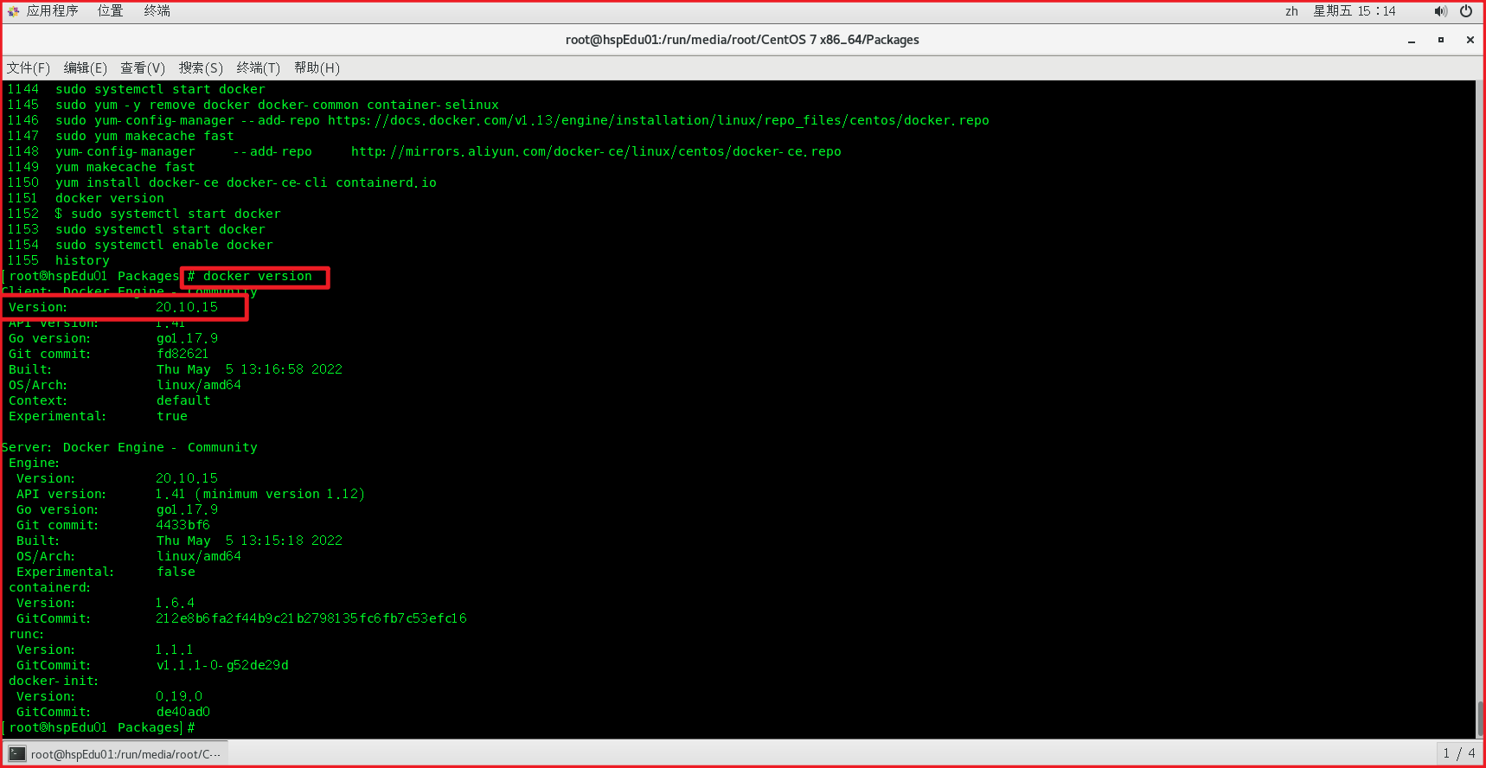Click the 'Server: Docker Engine - Community' line

pyautogui.click(x=130, y=448)
